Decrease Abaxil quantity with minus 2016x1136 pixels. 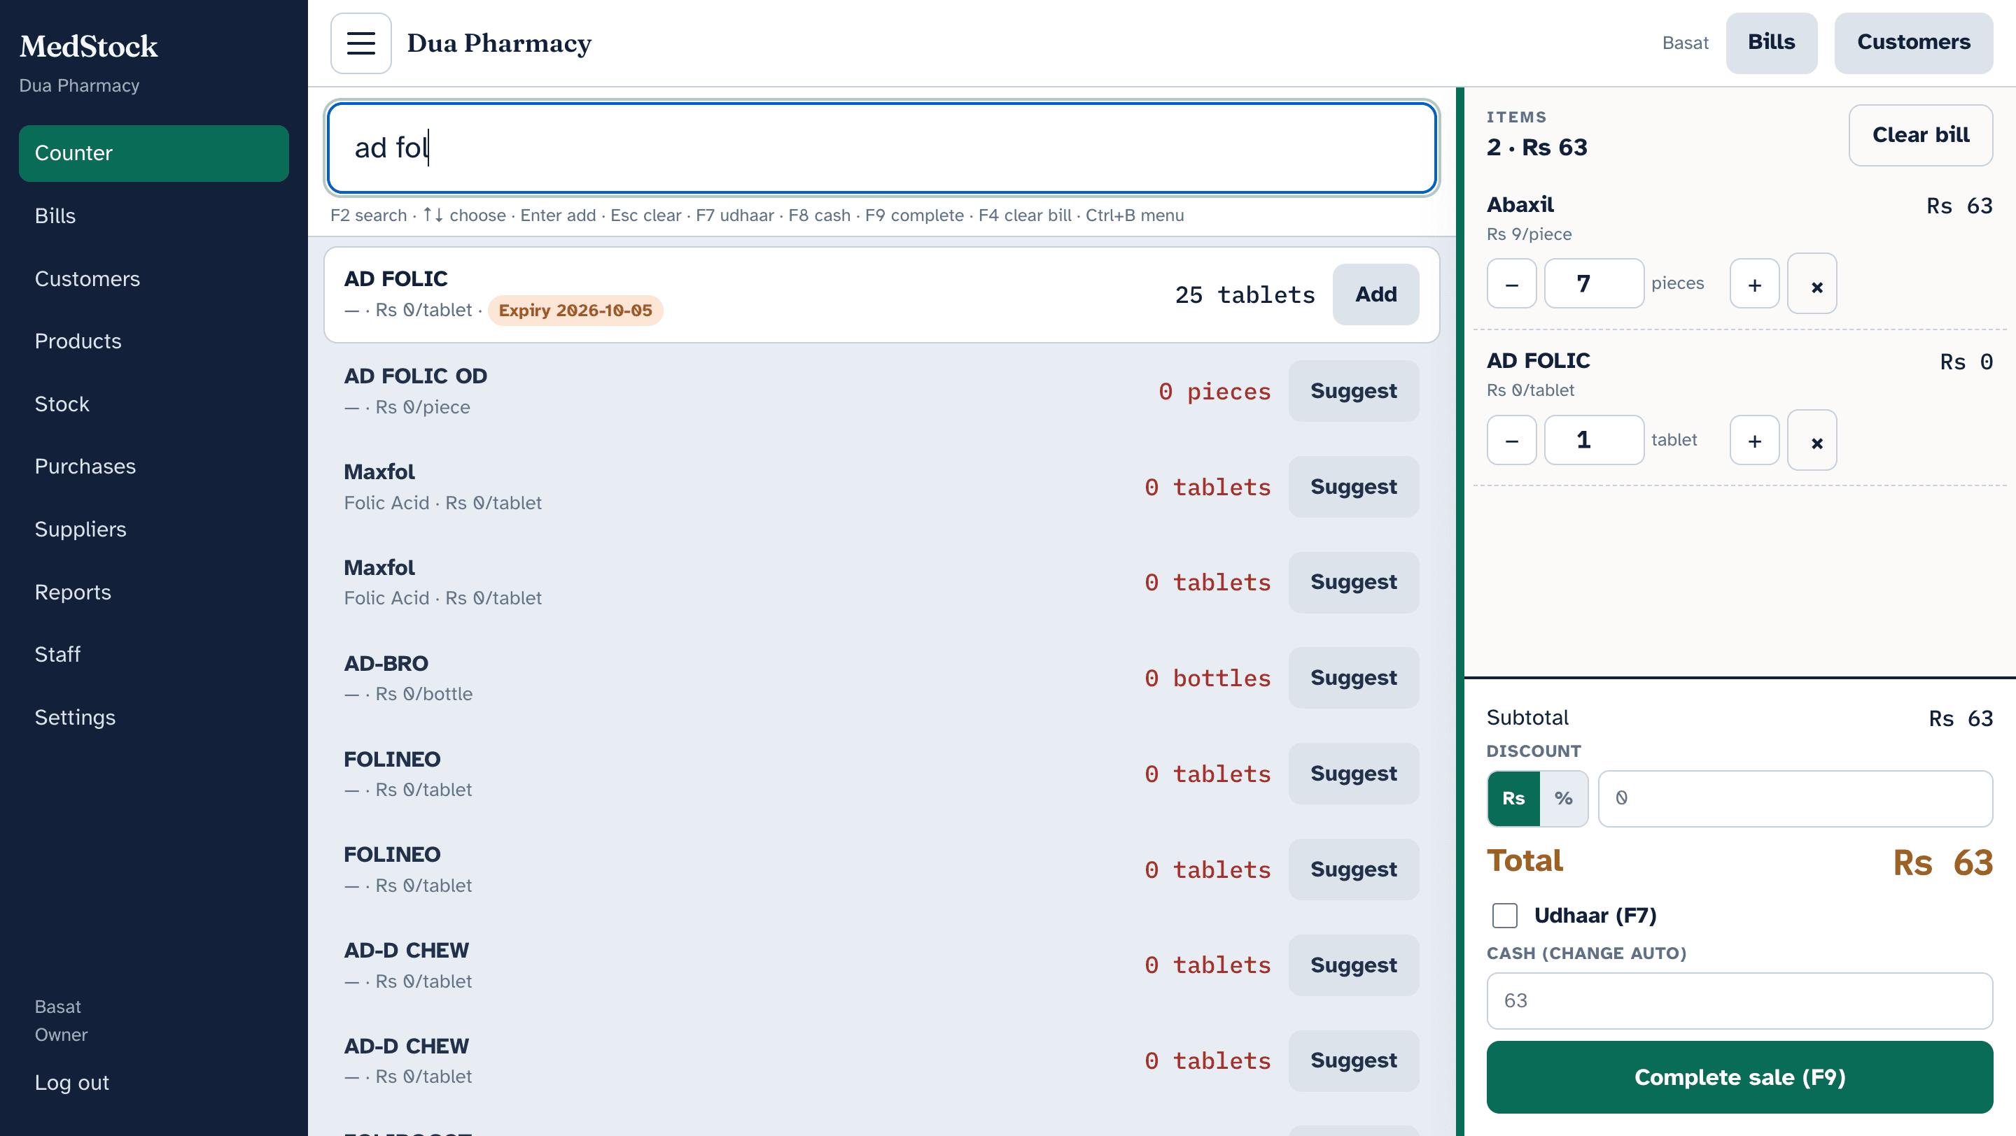click(1511, 284)
